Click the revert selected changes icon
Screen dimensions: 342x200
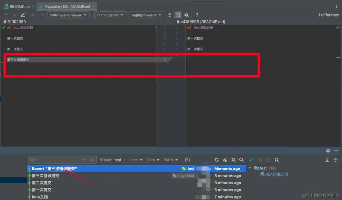(x=260, y=160)
